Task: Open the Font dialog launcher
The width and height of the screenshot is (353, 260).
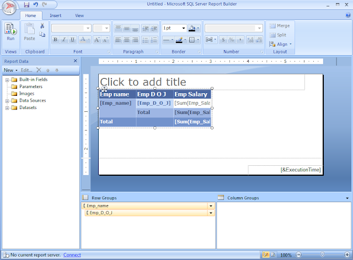Action: click(x=109, y=52)
